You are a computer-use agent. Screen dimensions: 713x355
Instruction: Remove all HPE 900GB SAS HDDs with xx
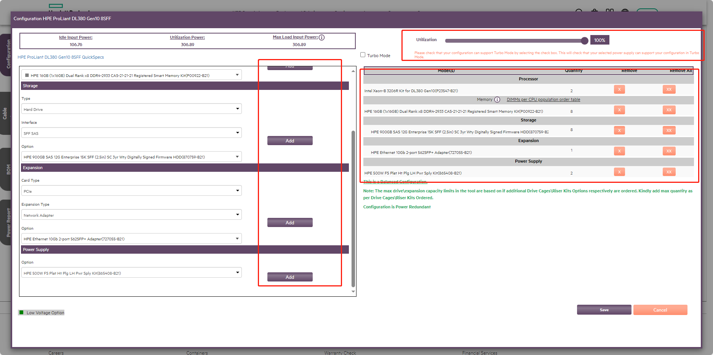tap(669, 131)
